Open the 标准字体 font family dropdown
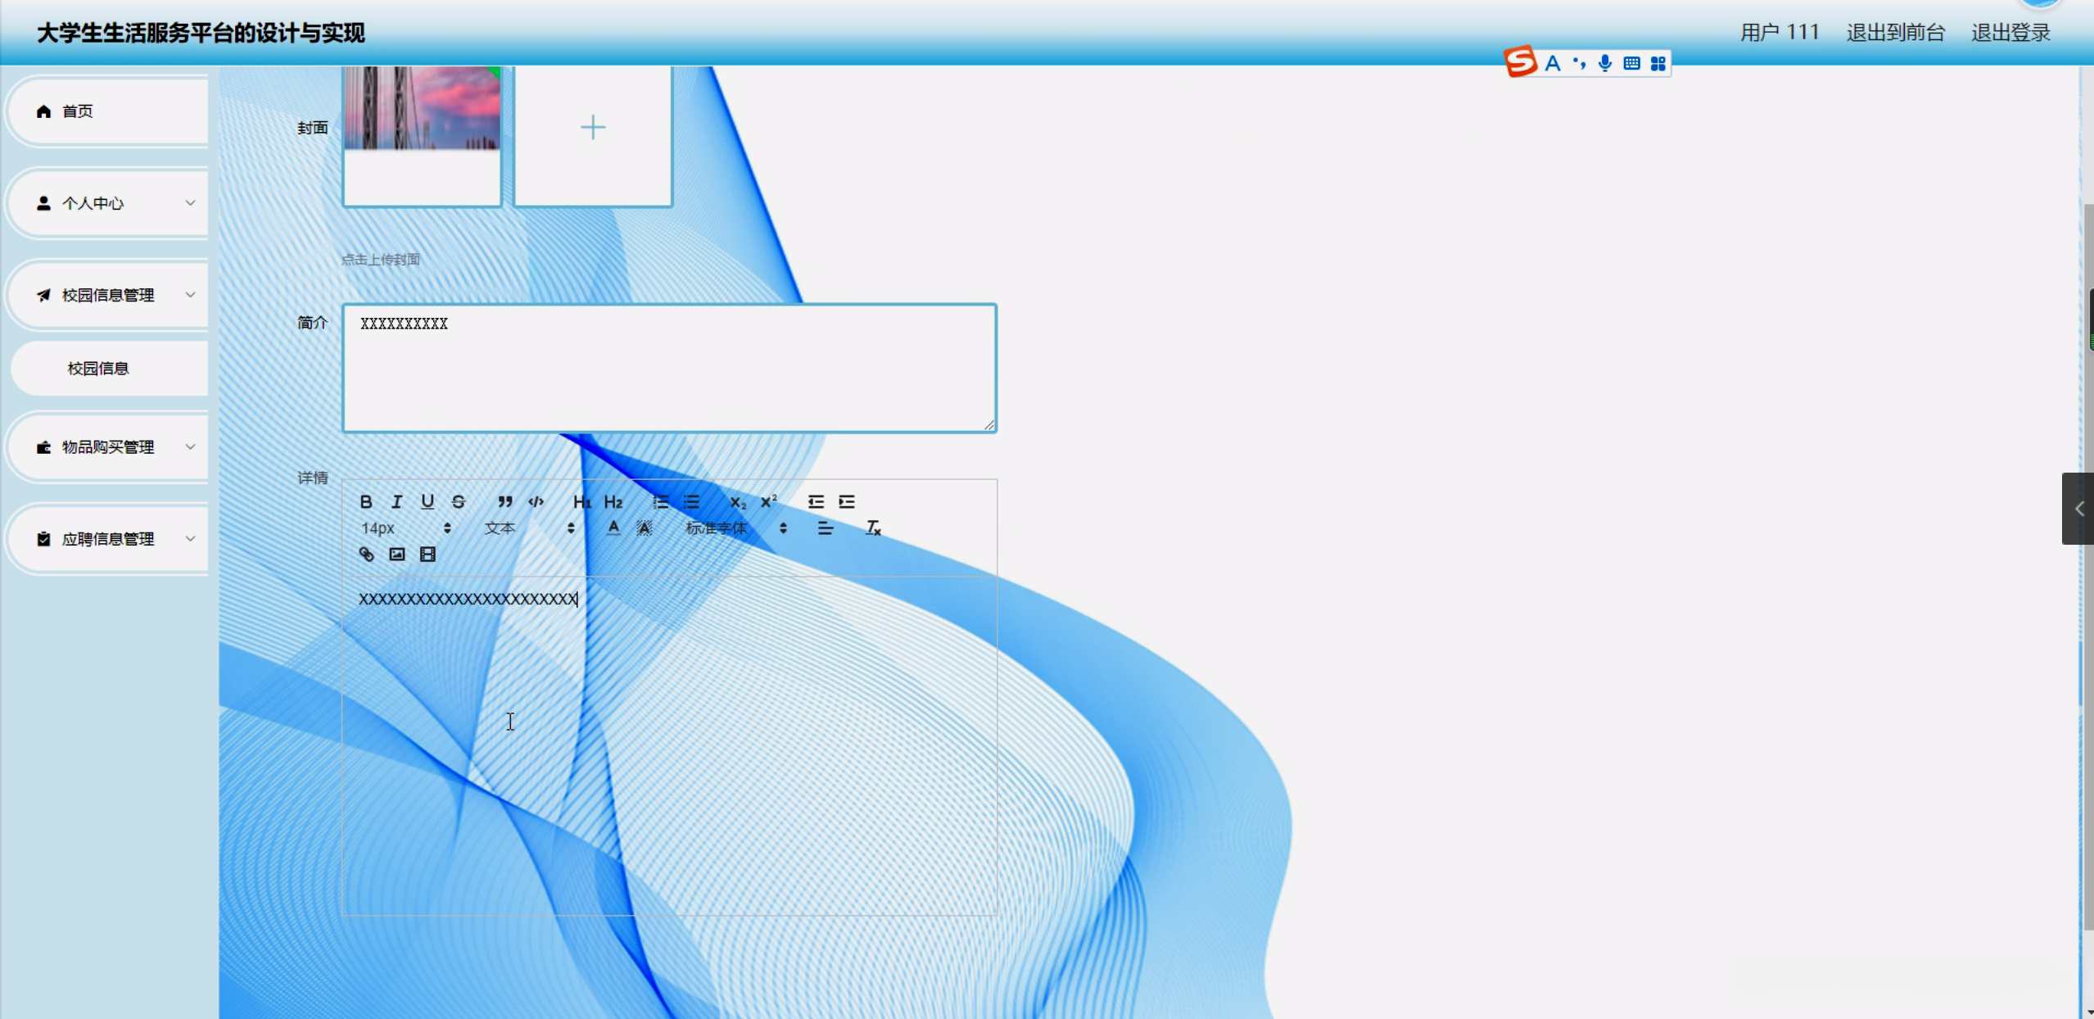 tap(735, 528)
